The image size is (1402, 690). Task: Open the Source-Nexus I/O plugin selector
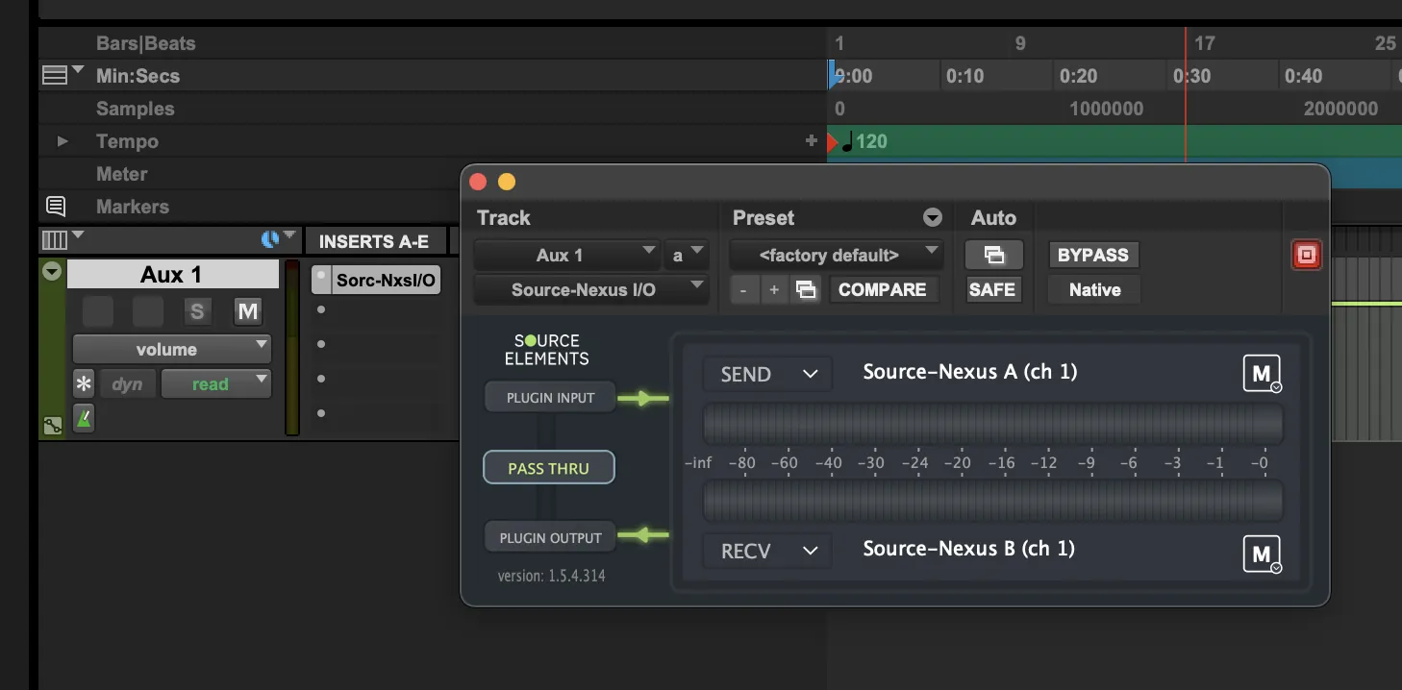click(591, 289)
